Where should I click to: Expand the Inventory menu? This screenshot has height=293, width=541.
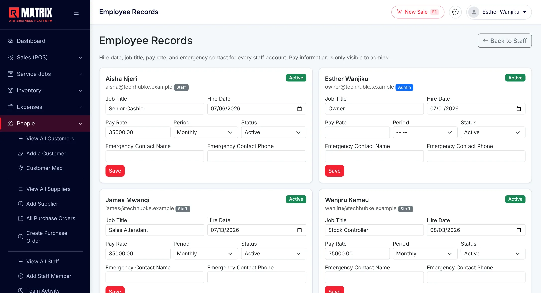pos(45,90)
